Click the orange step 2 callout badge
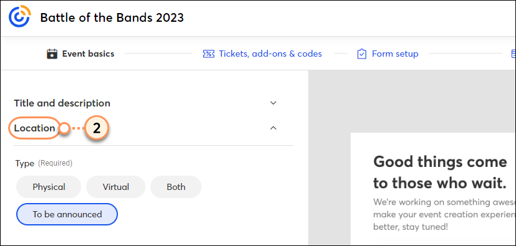This screenshot has height=246, width=516. pos(97,128)
